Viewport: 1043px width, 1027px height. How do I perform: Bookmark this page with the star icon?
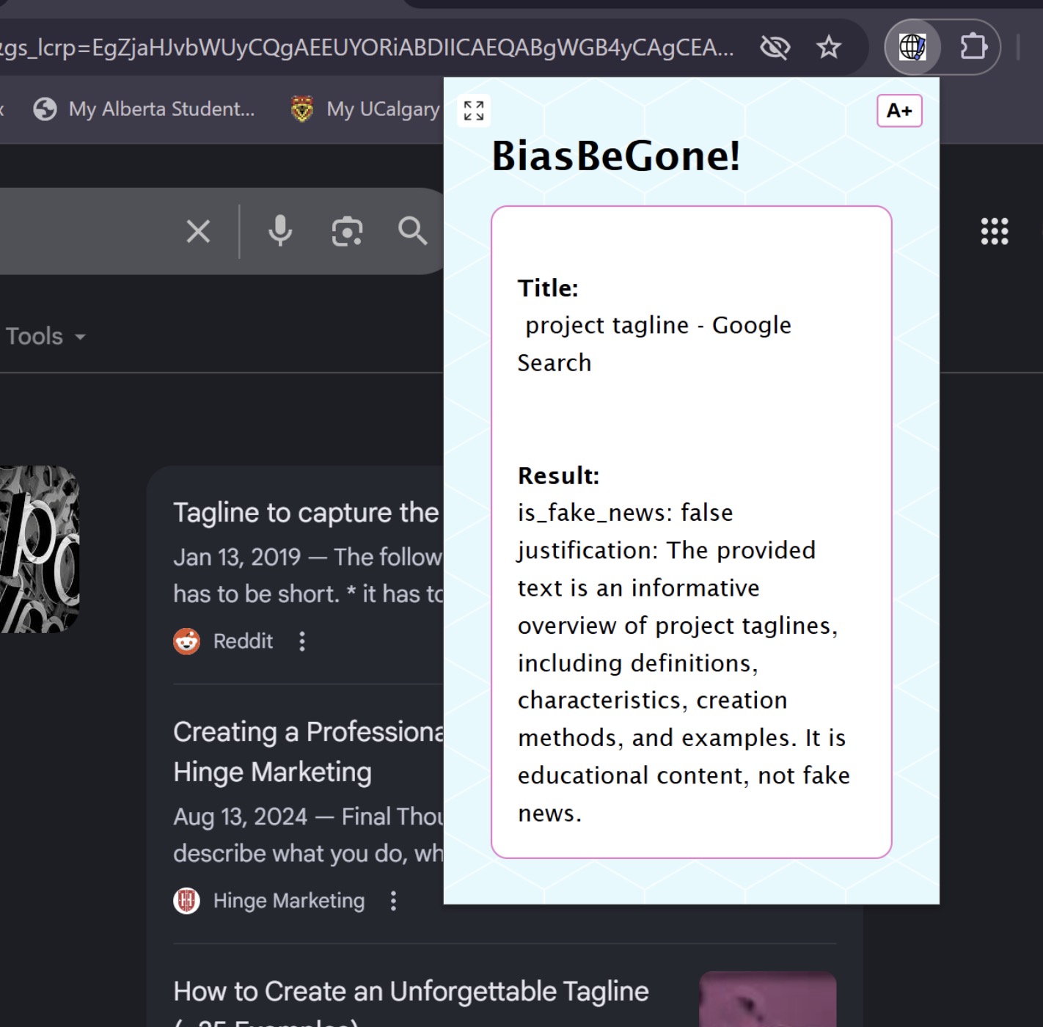pyautogui.click(x=829, y=48)
